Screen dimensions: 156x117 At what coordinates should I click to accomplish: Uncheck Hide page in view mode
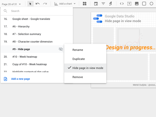pyautogui.click(x=85, y=68)
